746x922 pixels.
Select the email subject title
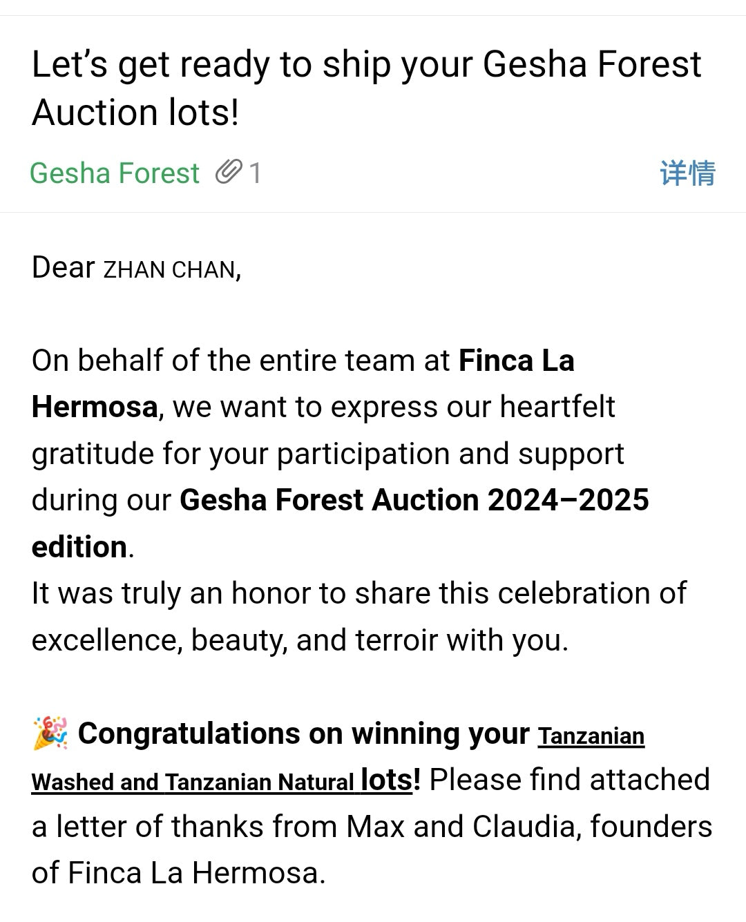click(x=366, y=88)
